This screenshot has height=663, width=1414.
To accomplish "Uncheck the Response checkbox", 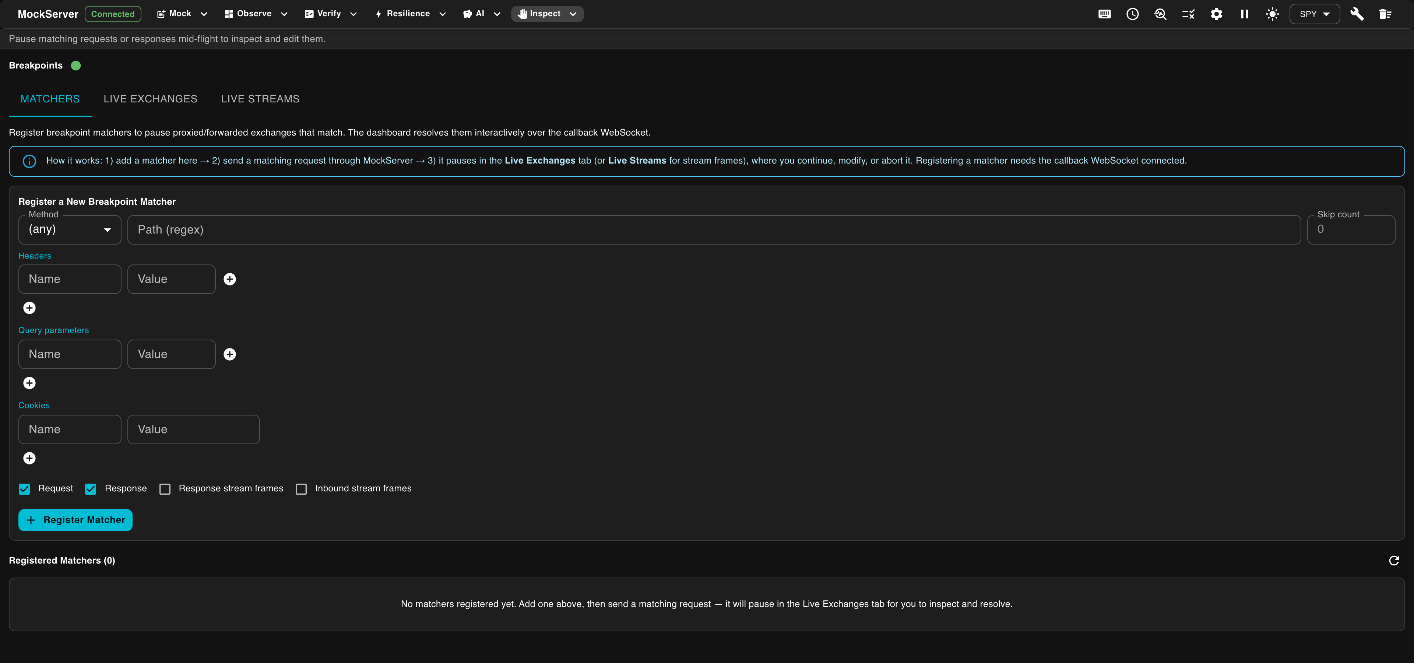I will tap(91, 489).
